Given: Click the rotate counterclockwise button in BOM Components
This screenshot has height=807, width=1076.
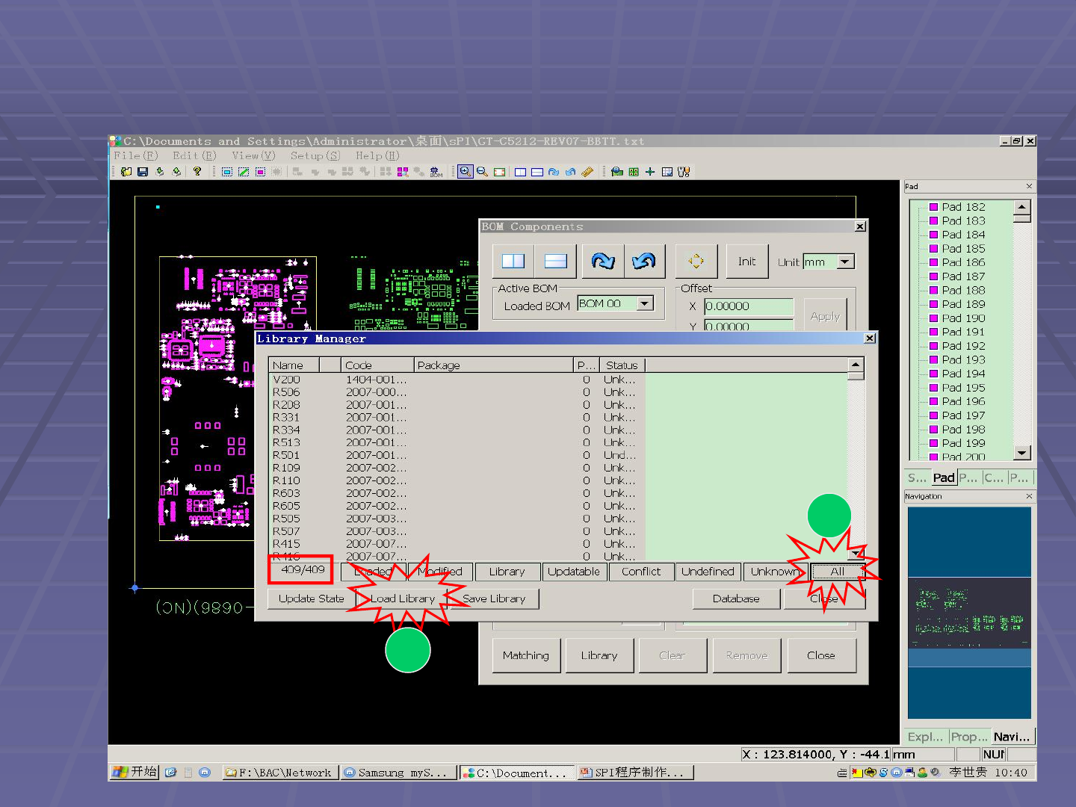Looking at the screenshot, I should 644,261.
